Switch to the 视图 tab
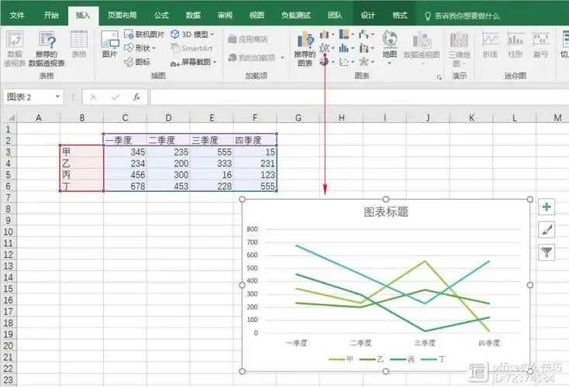Image resolution: width=569 pixels, height=387 pixels. 257,15
